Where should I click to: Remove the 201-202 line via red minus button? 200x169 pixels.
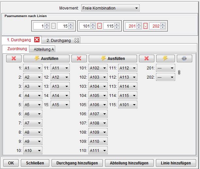point(145,26)
